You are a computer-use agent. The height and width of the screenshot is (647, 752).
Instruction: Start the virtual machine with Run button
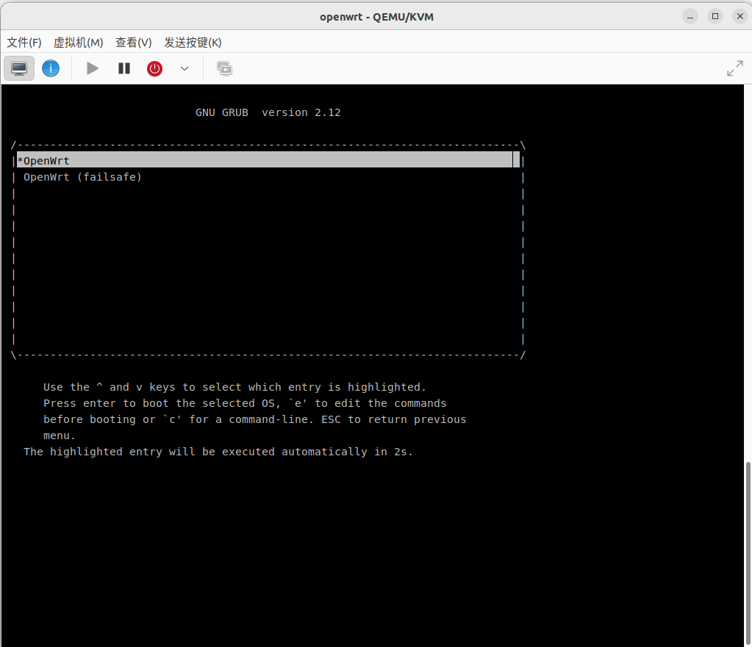click(x=93, y=68)
